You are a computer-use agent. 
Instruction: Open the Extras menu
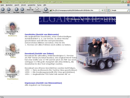pos(39,5)
